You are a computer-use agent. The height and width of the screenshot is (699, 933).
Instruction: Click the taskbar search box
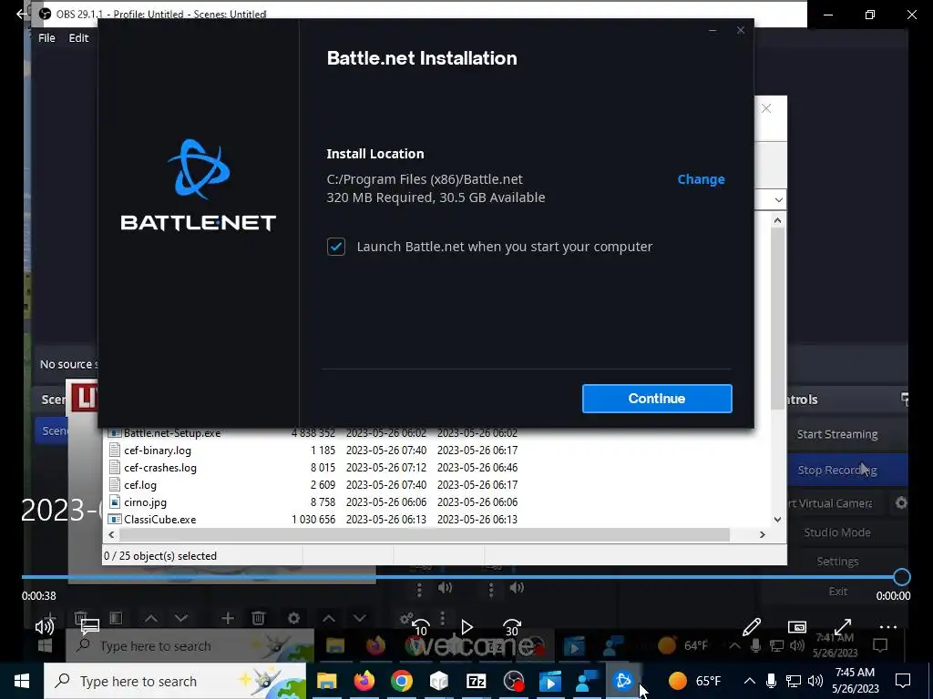click(x=175, y=681)
